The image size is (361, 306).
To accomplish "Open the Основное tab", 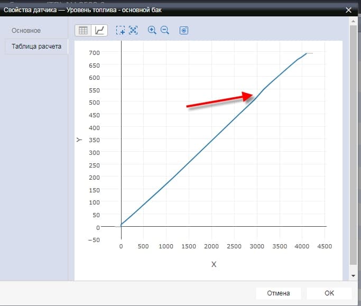I will [x=26, y=31].
